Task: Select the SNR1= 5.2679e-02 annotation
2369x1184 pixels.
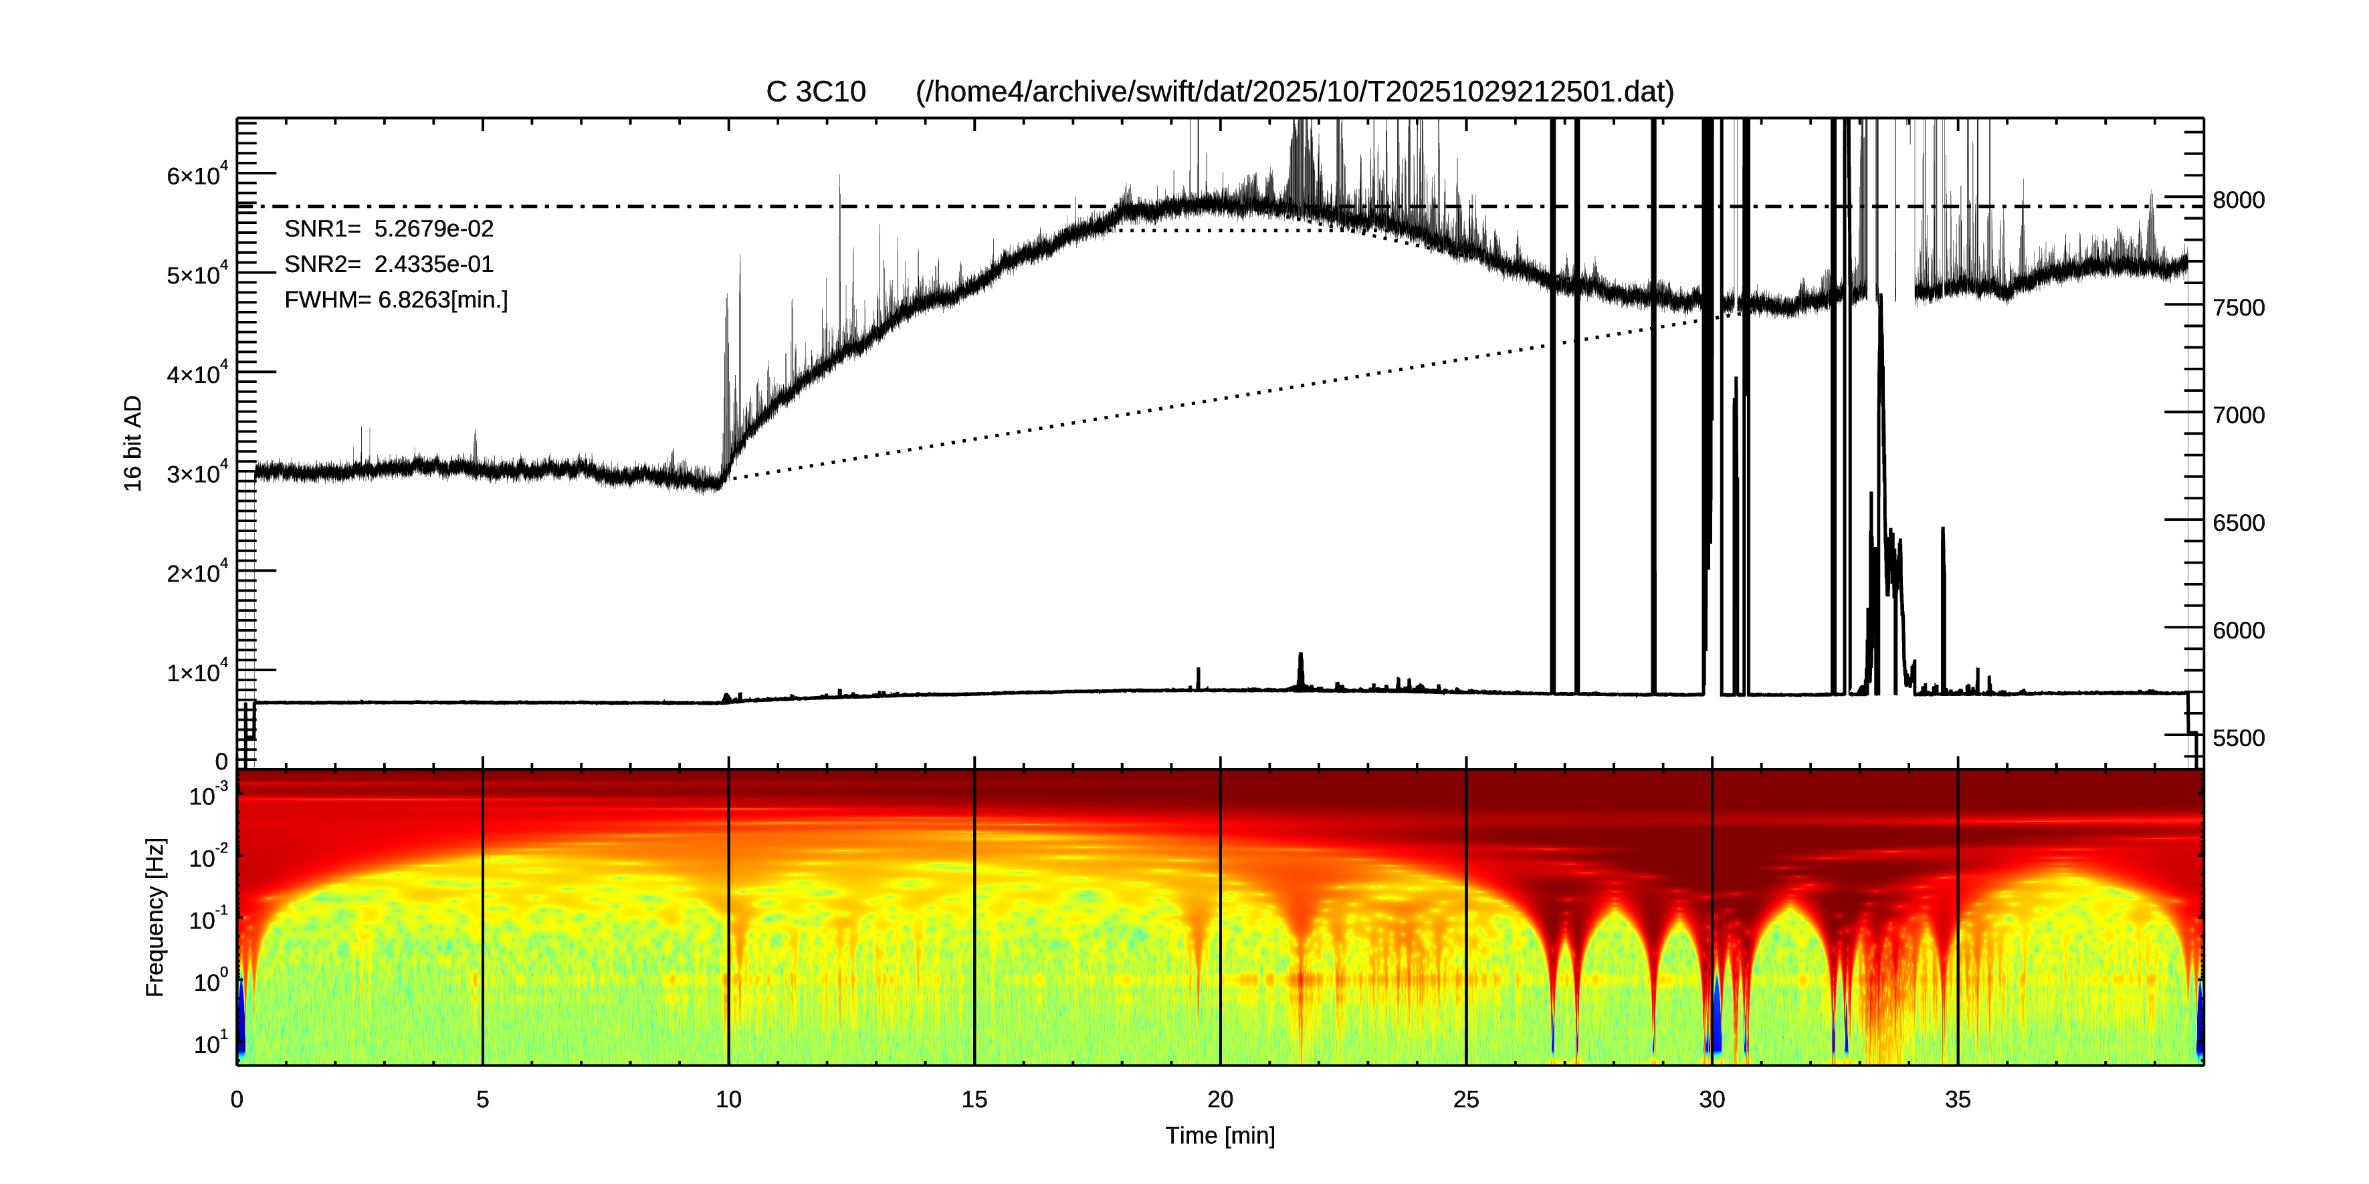Action: (388, 229)
